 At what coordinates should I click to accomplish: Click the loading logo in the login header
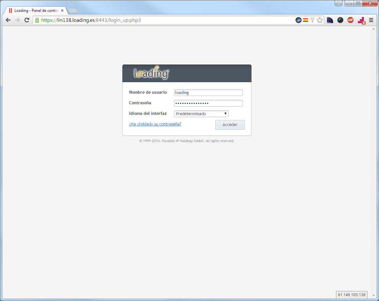pos(151,73)
